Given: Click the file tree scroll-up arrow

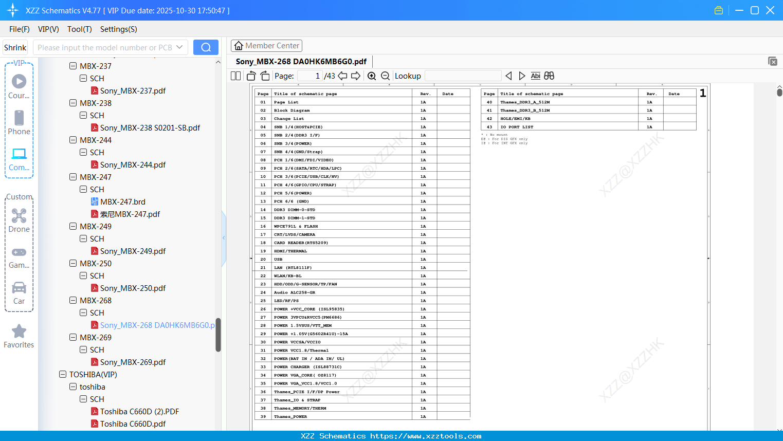Looking at the screenshot, I should coord(218,62).
